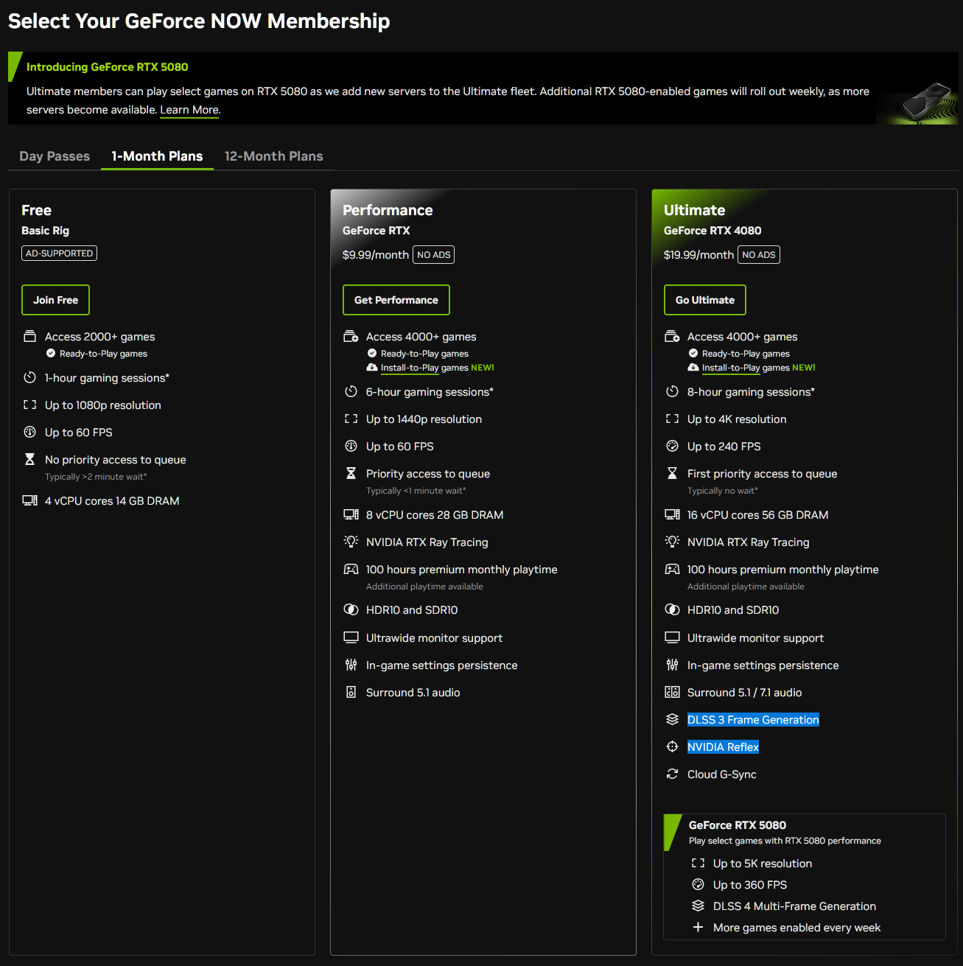This screenshot has width=963, height=966.
Task: Click the resolution icon next to 1440p
Action: [351, 419]
